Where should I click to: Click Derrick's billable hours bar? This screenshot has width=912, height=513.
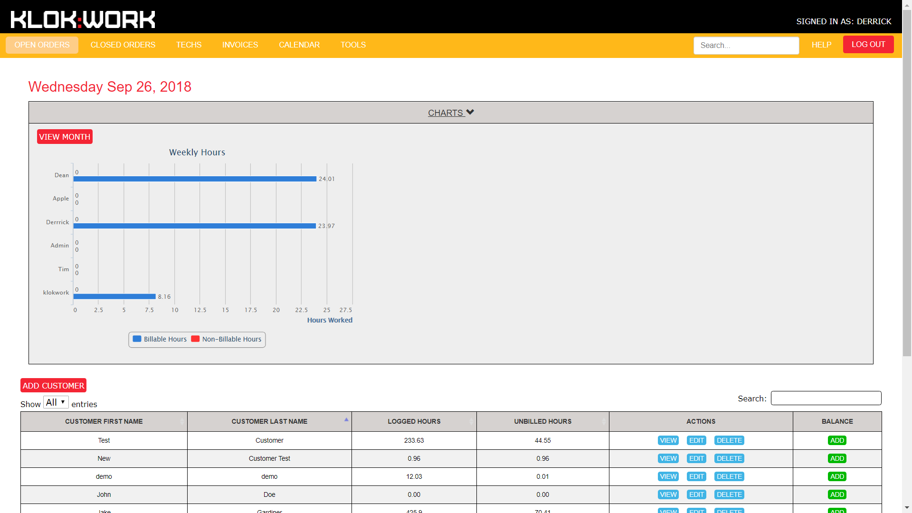pyautogui.click(x=195, y=226)
